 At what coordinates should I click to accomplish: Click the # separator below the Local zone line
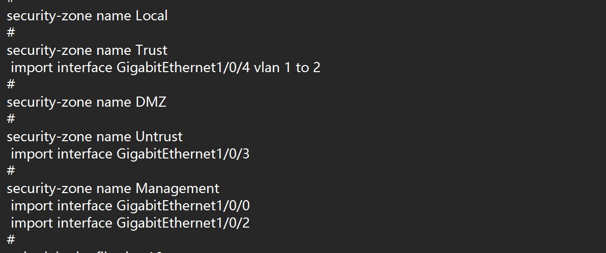coord(11,33)
